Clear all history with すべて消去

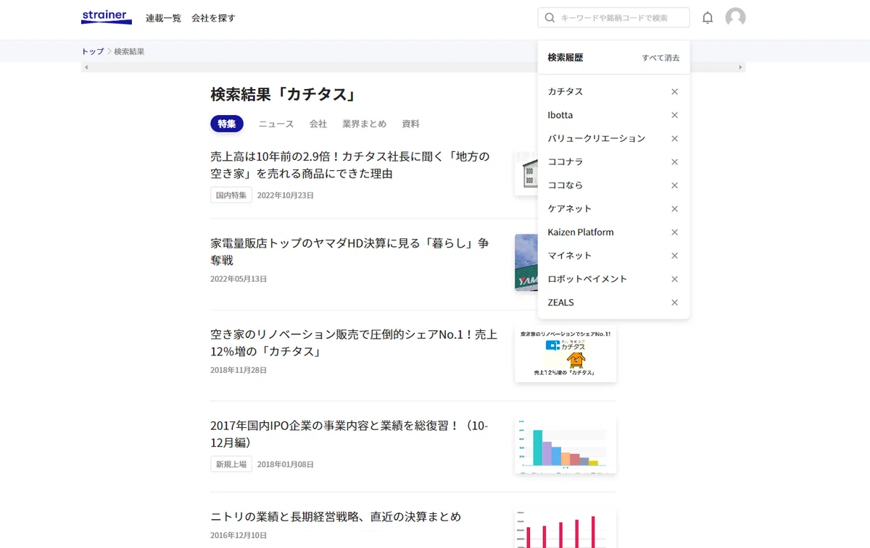(x=660, y=58)
